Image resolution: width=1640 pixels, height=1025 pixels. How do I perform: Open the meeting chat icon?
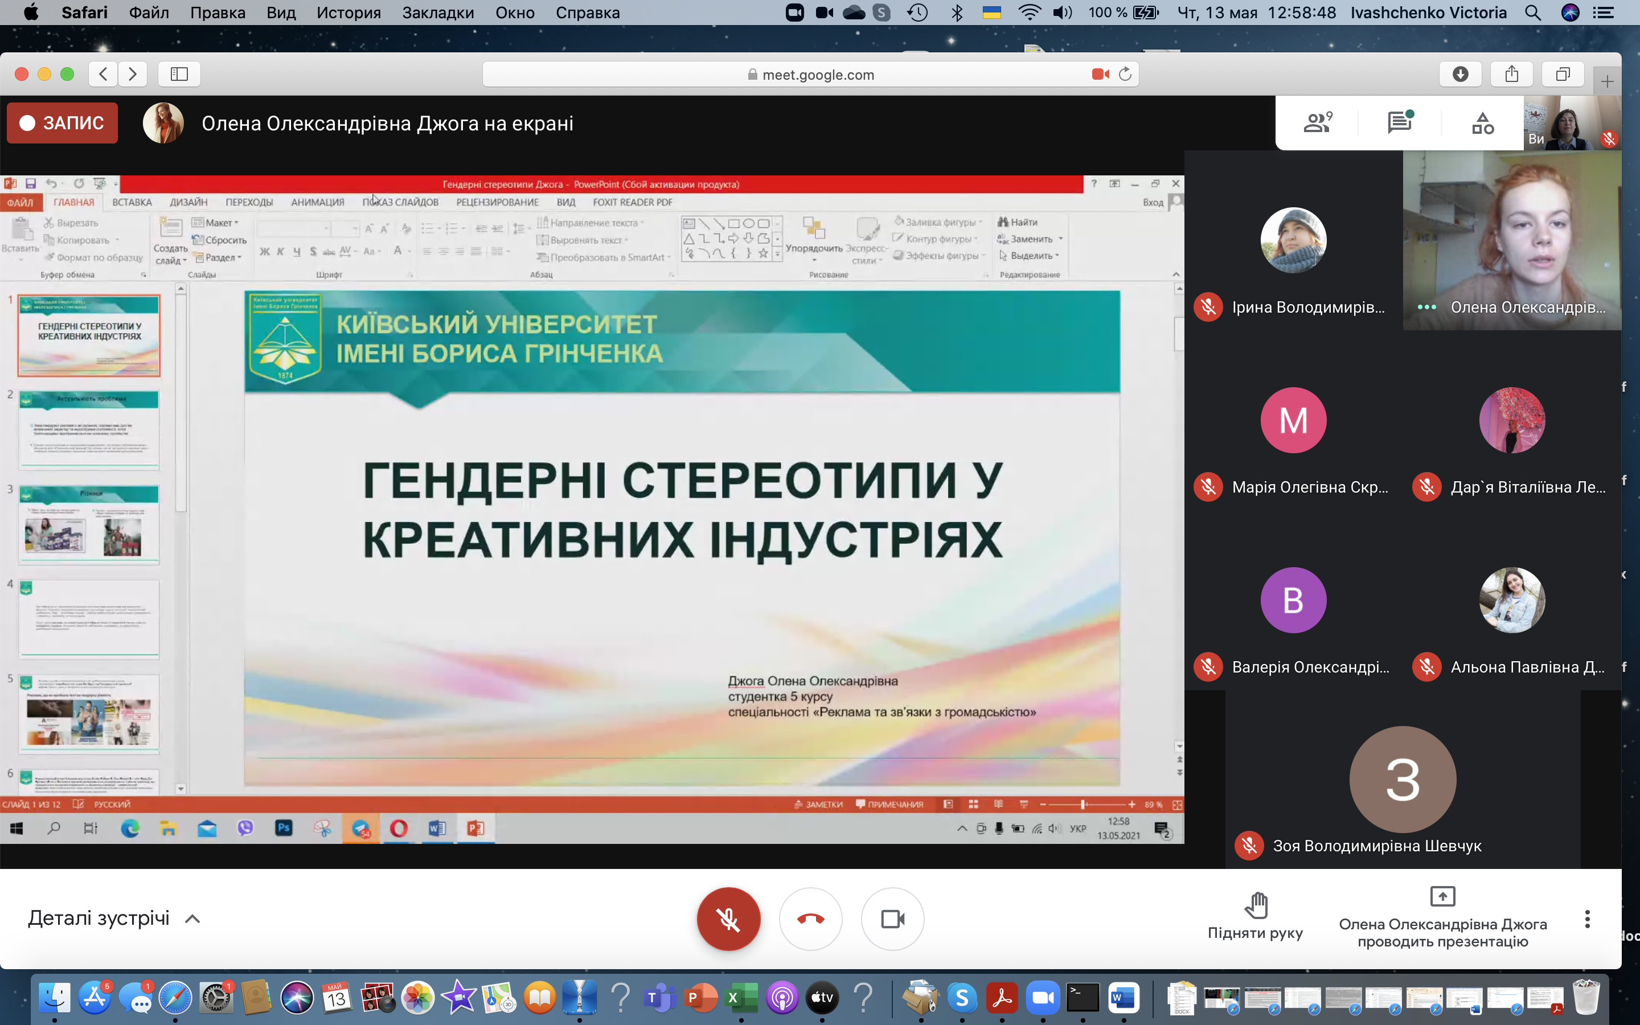pyautogui.click(x=1400, y=122)
